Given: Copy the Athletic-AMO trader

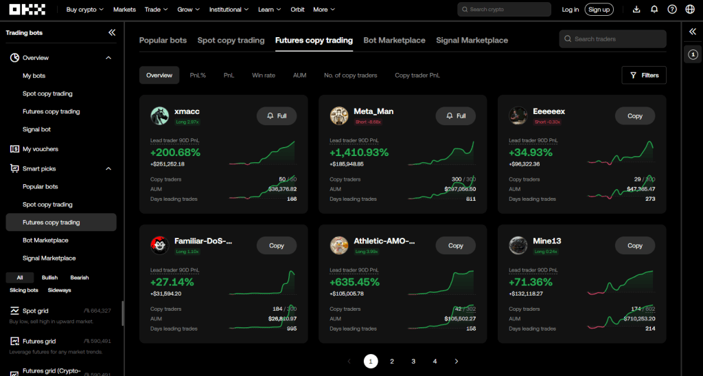Looking at the screenshot, I should pyautogui.click(x=456, y=245).
